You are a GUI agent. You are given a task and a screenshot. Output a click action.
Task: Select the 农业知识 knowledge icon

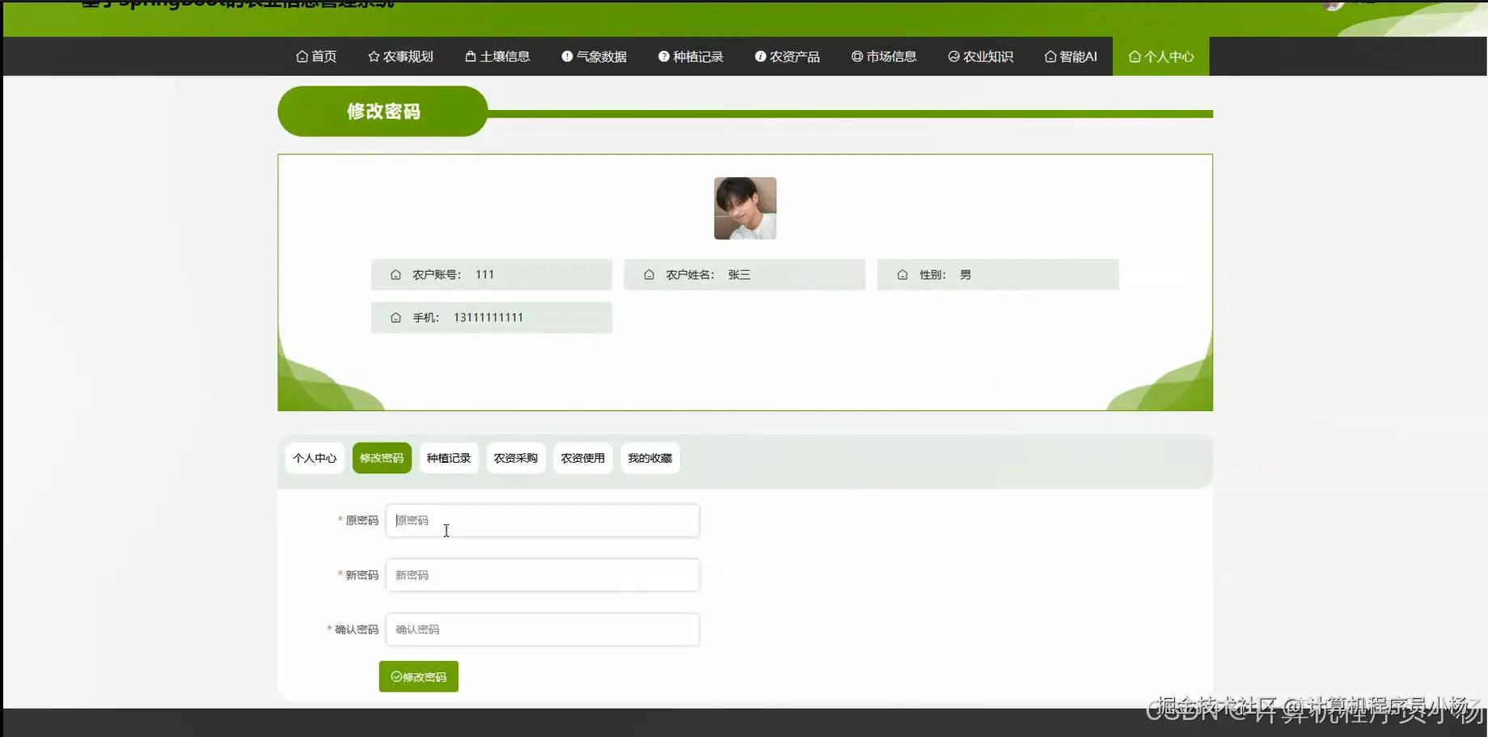point(953,56)
